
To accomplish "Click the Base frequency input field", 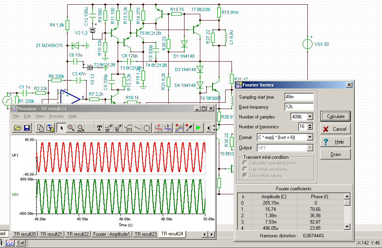I will (x=299, y=107).
